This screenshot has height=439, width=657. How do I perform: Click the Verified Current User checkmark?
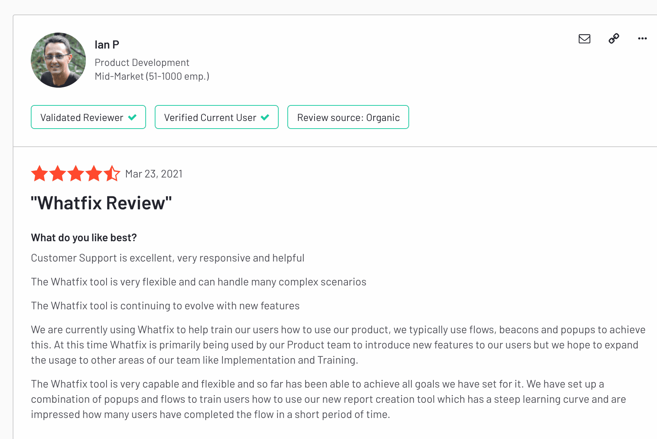pos(265,117)
